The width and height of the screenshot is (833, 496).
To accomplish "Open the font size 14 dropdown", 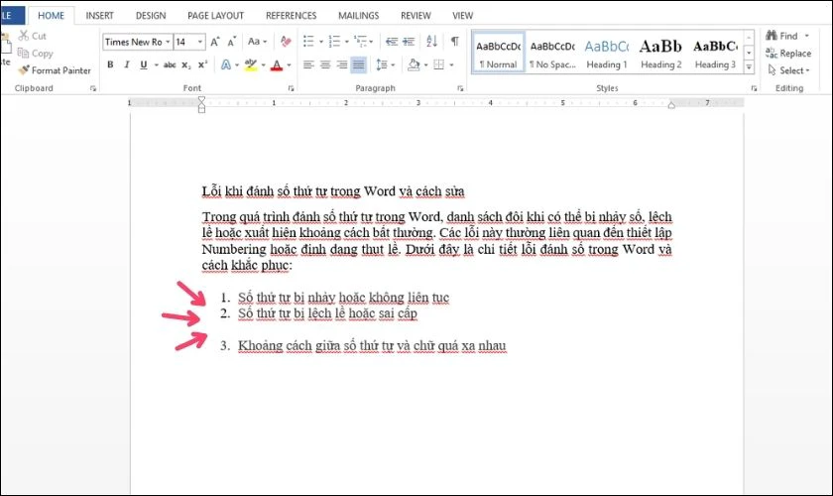I will click(x=200, y=42).
